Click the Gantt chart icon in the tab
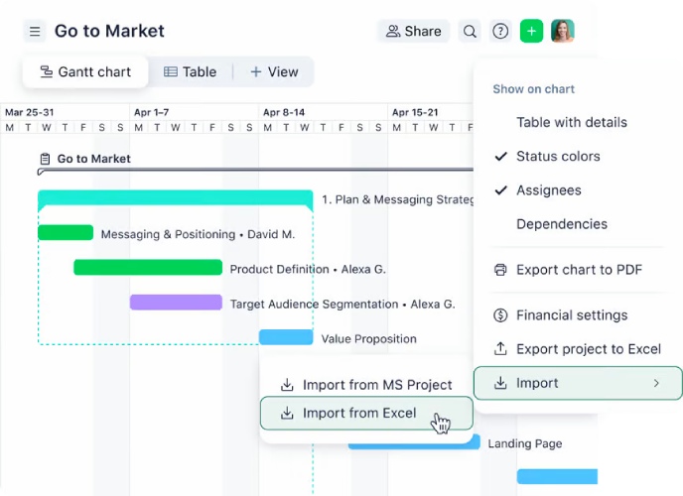683x496 pixels. pos(47,71)
